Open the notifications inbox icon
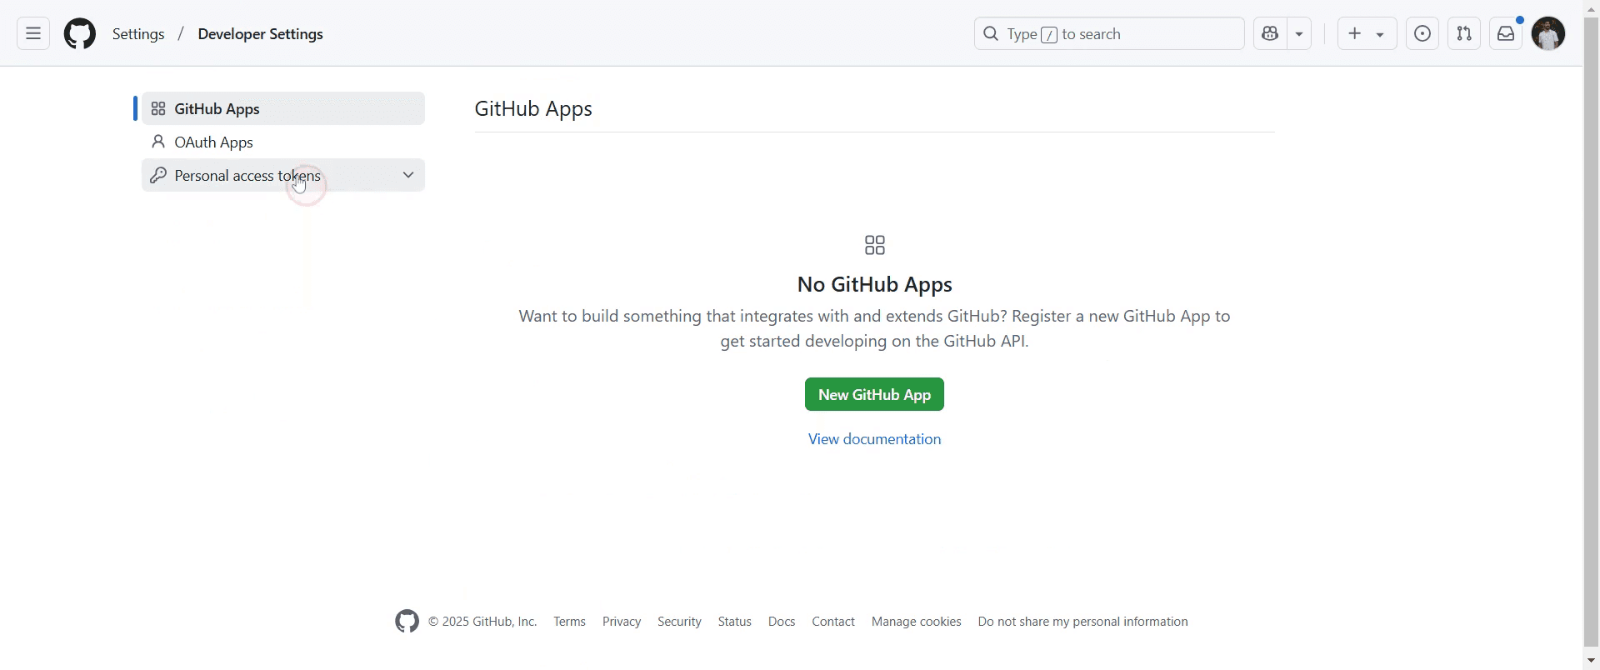The height and width of the screenshot is (670, 1600). tap(1506, 34)
